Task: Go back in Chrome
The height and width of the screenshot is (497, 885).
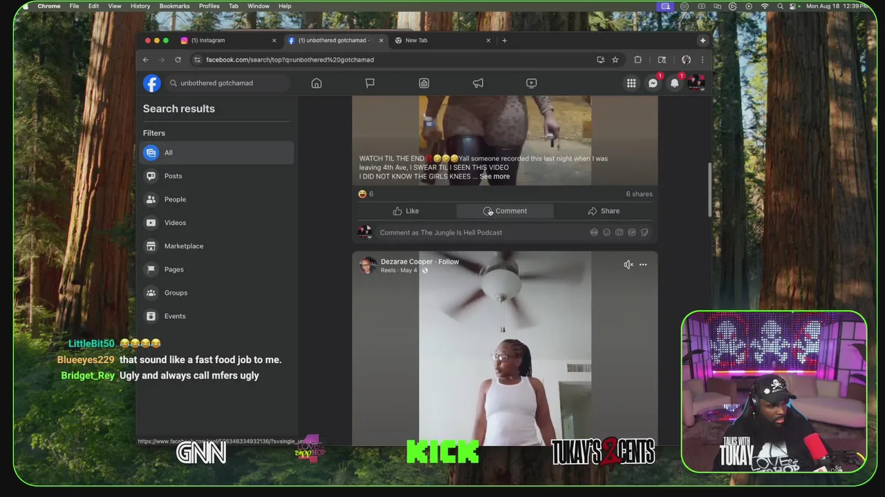Action: [x=146, y=60]
